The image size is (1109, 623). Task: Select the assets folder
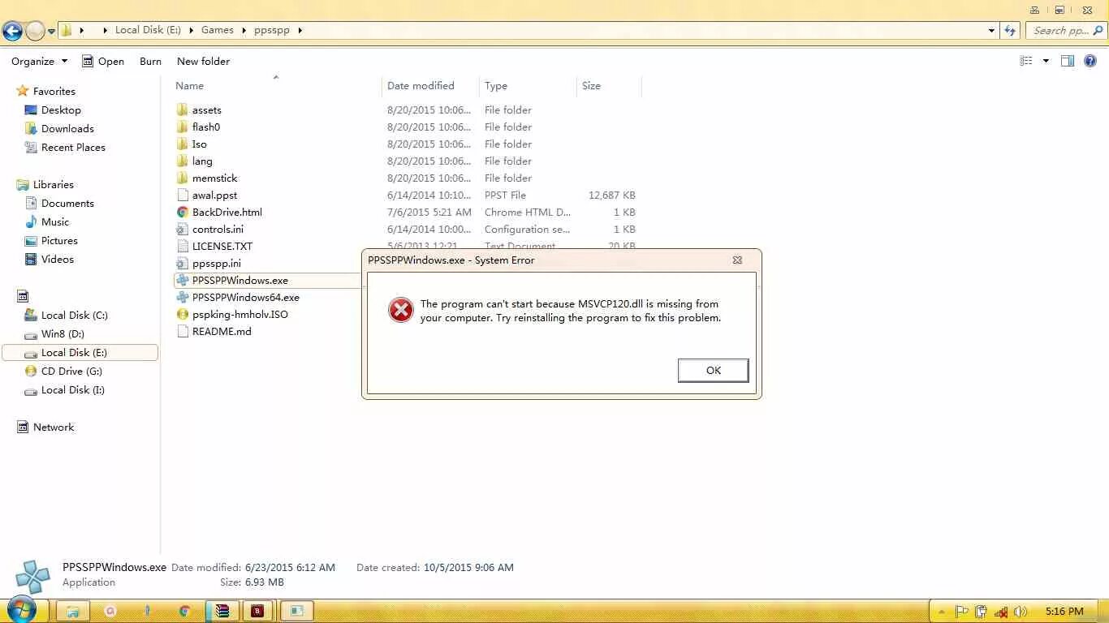[x=207, y=110]
